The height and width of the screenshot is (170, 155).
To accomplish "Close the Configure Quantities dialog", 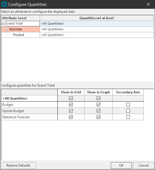I will (x=148, y=4).
